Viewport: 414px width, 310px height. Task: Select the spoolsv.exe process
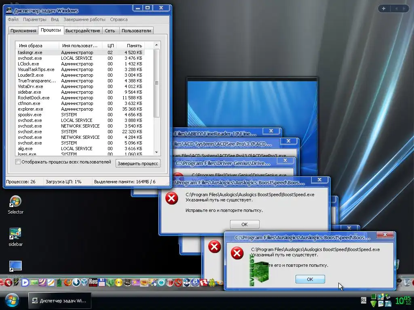[x=80, y=115]
